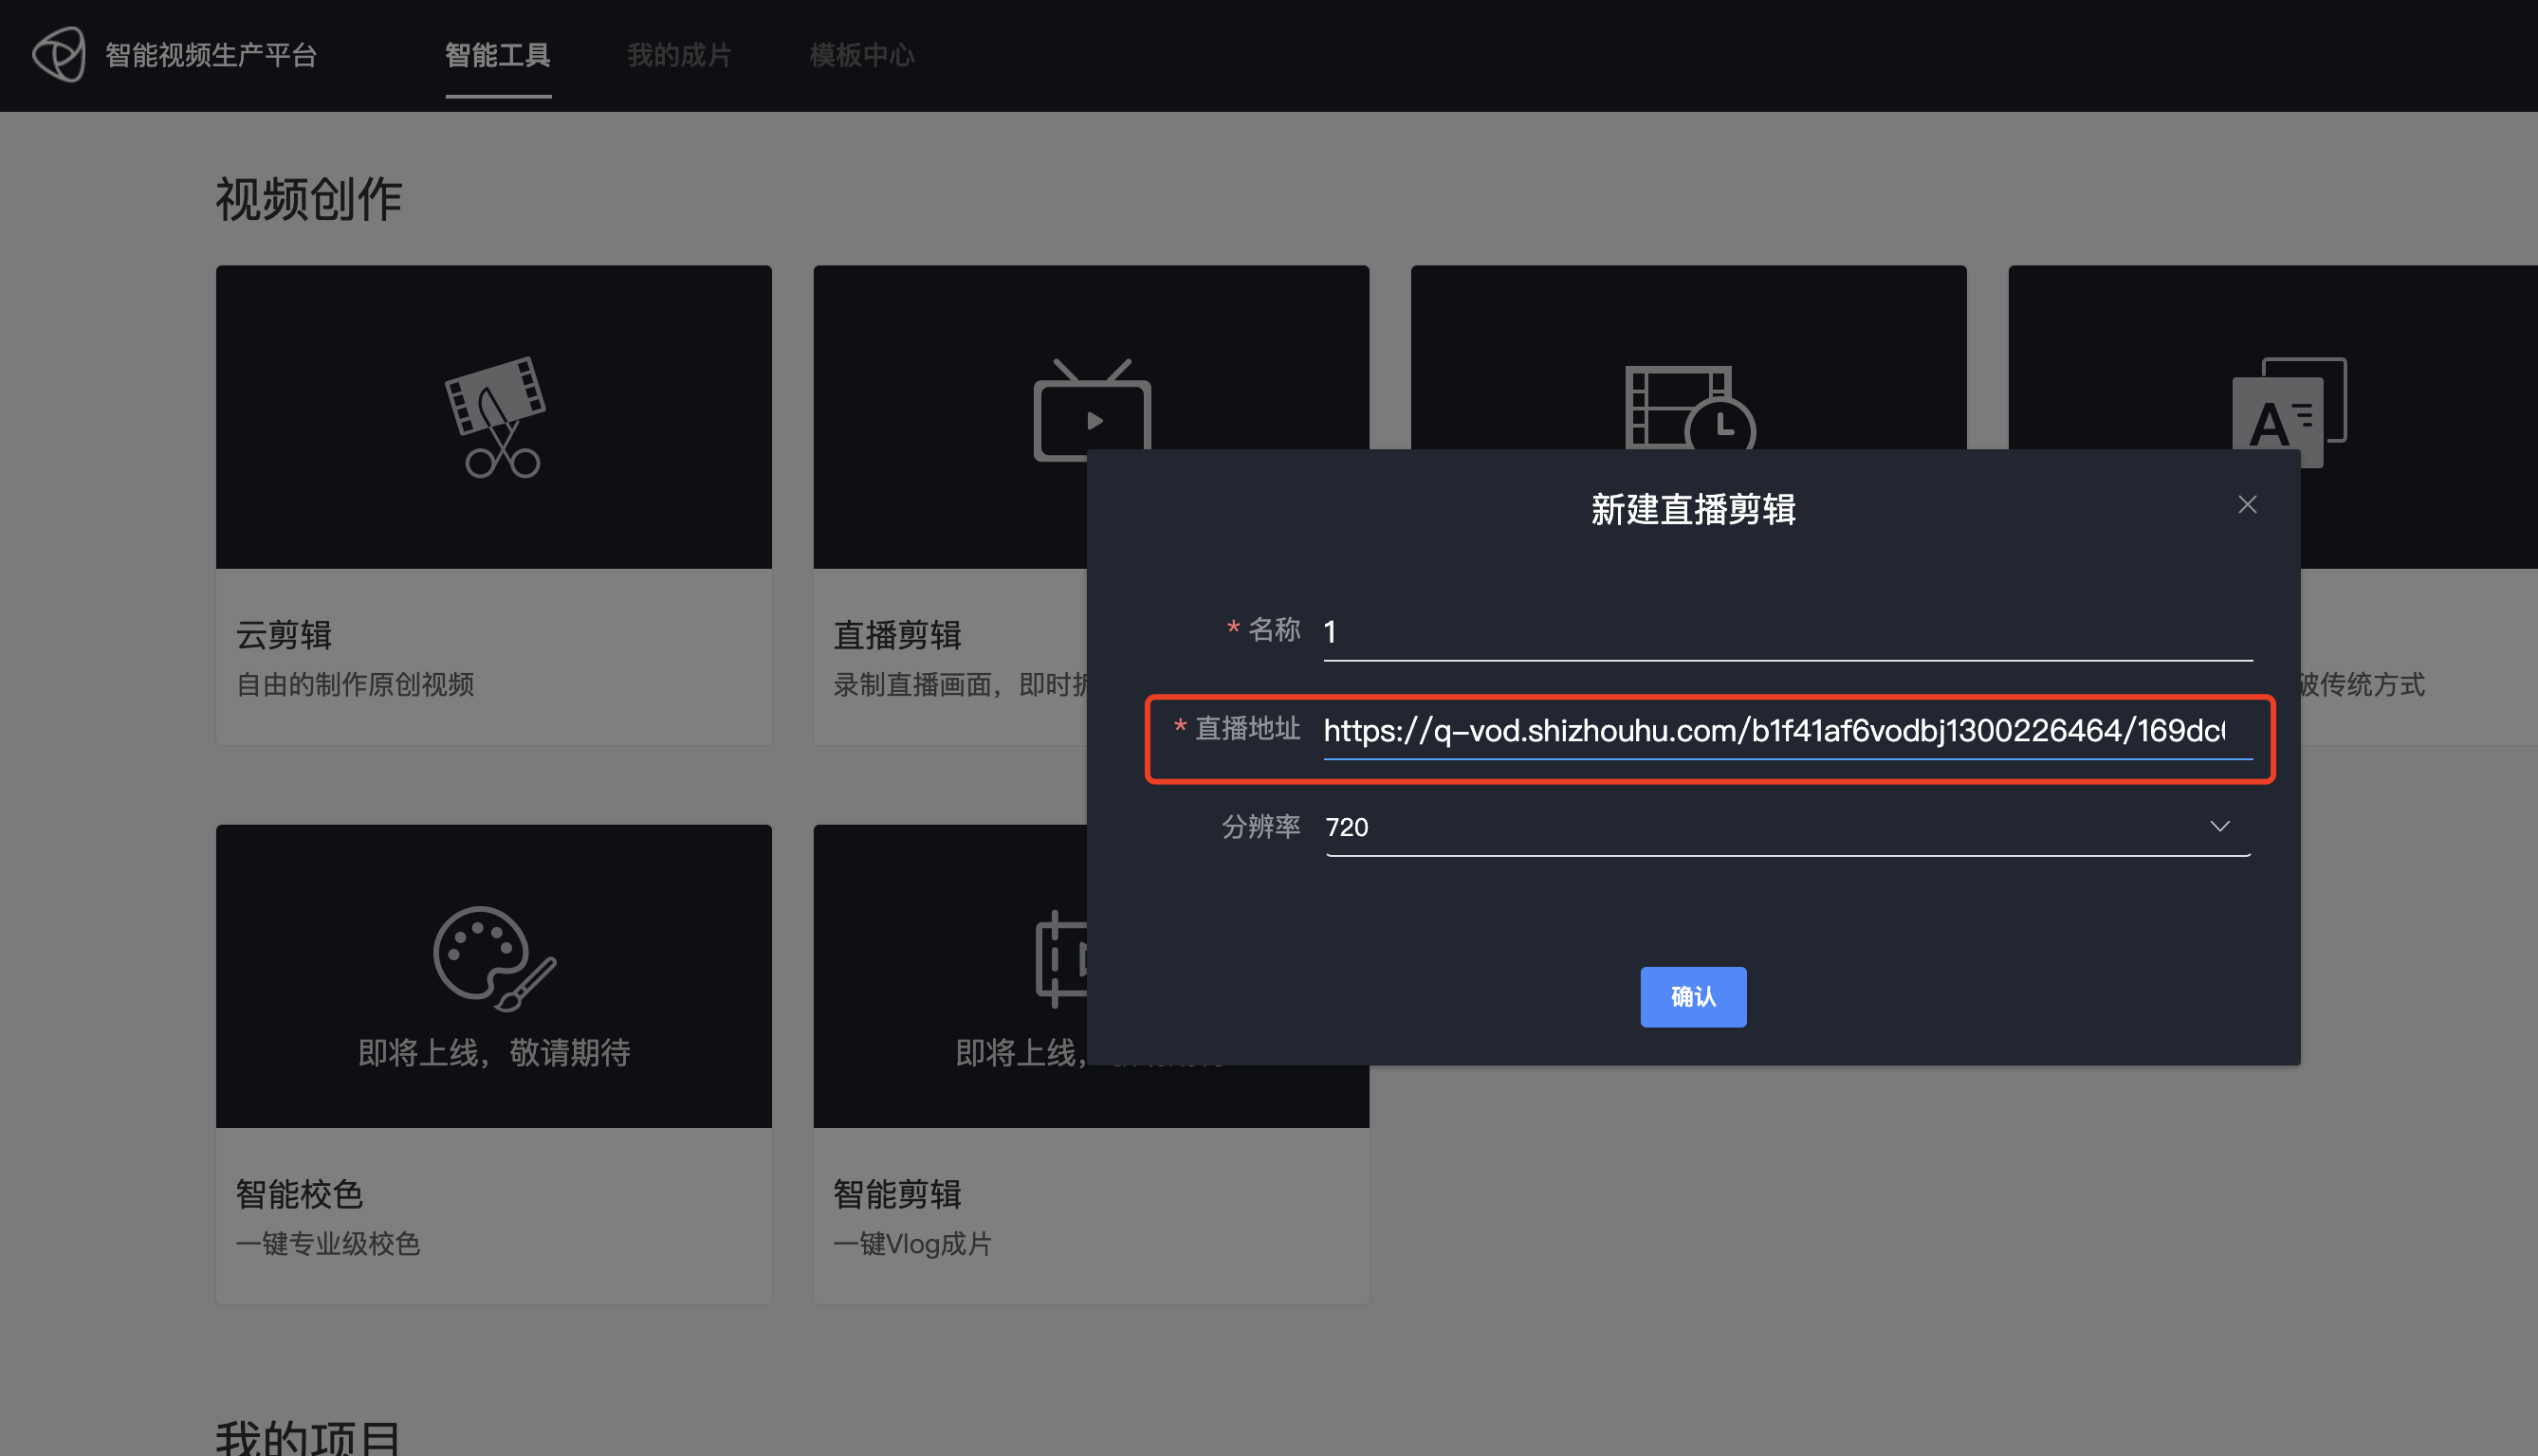Click the 云剪辑 scissors film icon

pos(494,417)
